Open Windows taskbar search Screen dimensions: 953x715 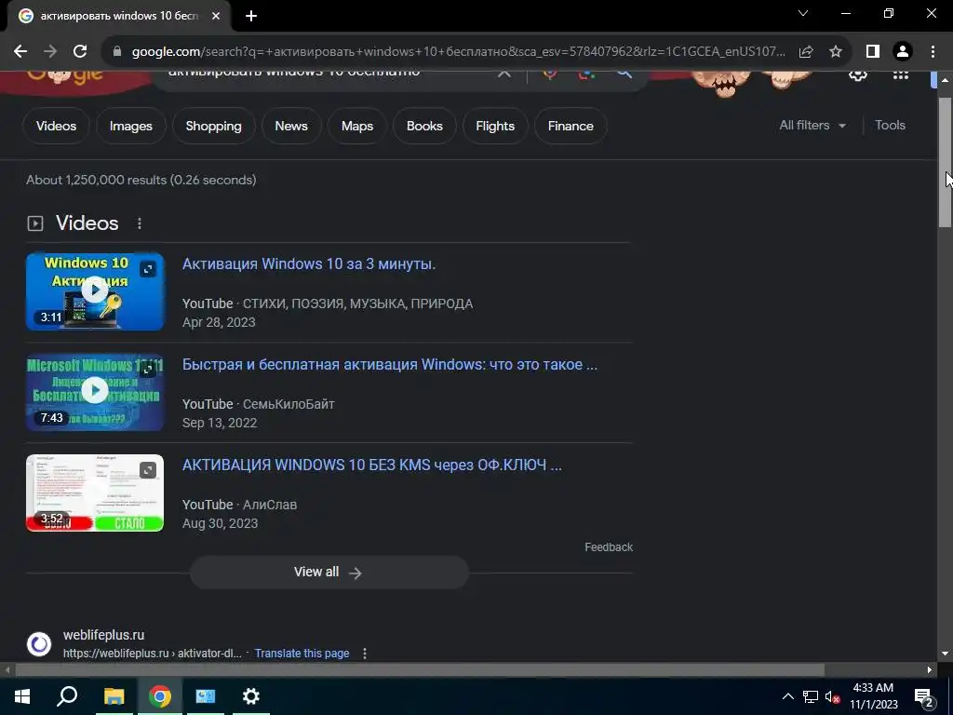point(67,696)
